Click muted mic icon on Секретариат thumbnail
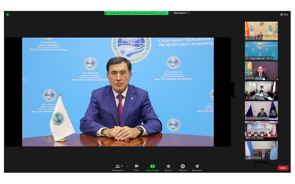The image size is (295, 184). [x=247, y=58]
